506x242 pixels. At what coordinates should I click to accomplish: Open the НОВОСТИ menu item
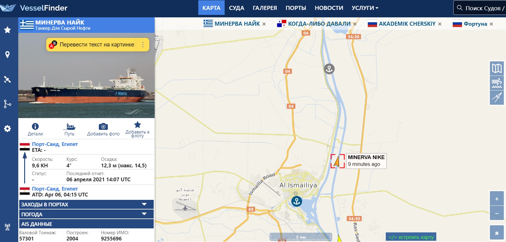329,8
